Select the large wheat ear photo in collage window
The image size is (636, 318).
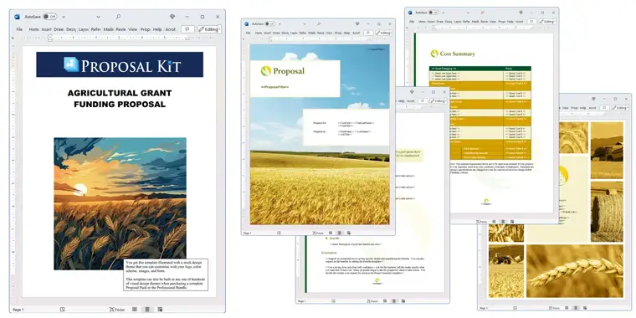574,271
